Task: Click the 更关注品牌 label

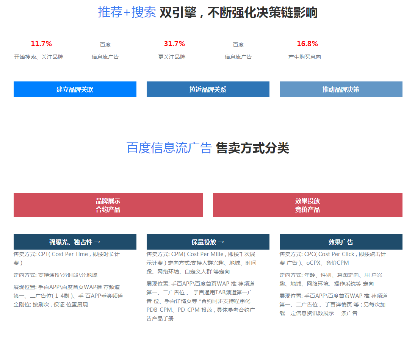Action: 172,57
